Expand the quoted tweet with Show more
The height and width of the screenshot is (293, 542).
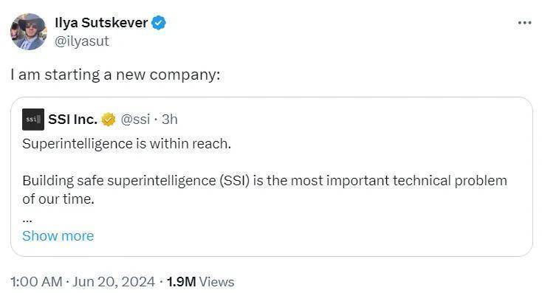coord(58,236)
